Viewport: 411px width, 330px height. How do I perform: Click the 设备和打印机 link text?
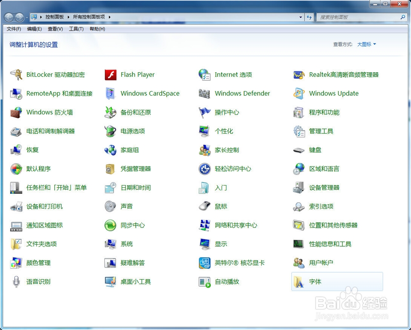(44, 206)
